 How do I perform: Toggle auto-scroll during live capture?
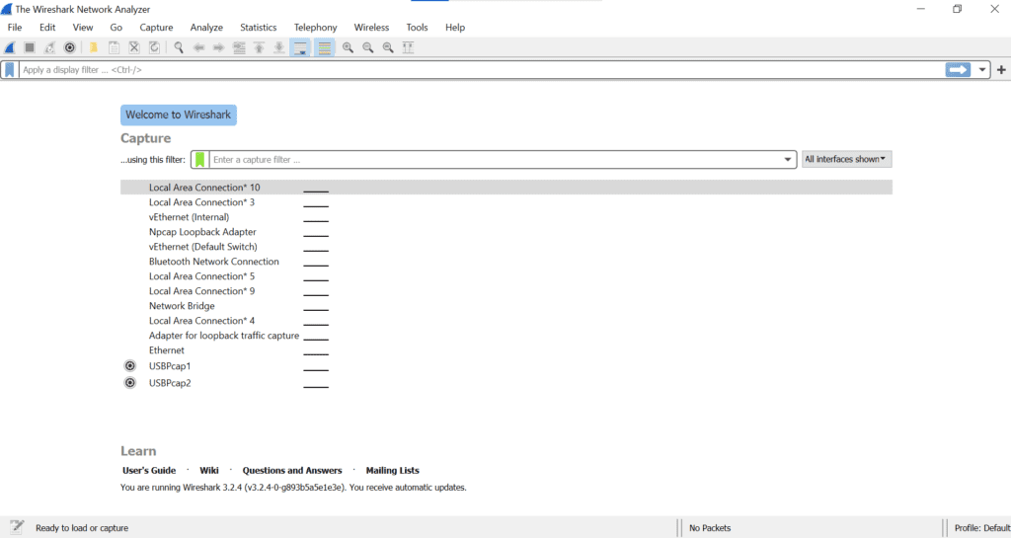tap(300, 47)
